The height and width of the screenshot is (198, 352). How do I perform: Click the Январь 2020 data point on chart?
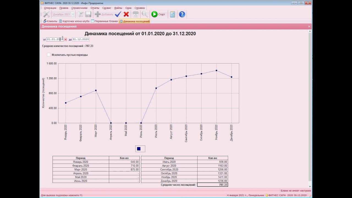[x=65, y=103]
